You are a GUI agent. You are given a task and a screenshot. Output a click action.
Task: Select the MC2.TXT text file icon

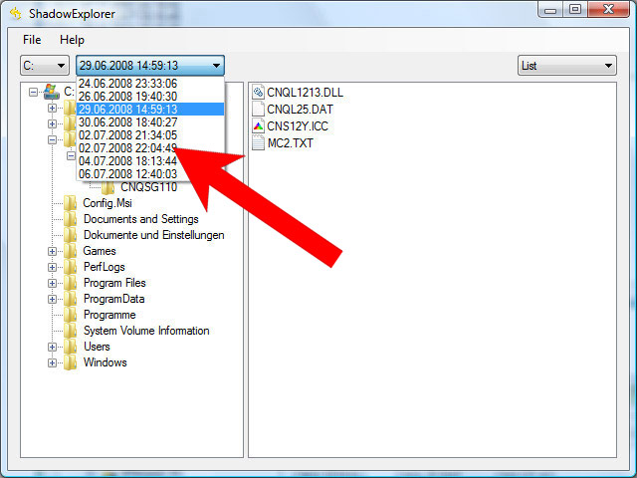click(258, 143)
